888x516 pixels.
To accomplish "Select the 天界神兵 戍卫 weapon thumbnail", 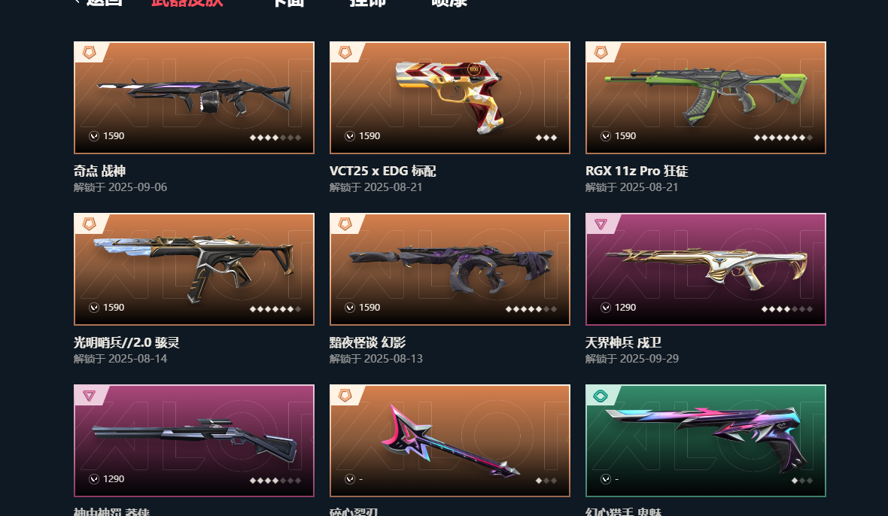I will point(706,269).
